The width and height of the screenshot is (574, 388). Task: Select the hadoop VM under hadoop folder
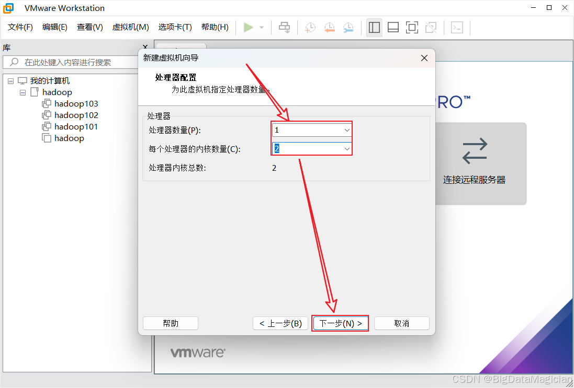tap(69, 138)
